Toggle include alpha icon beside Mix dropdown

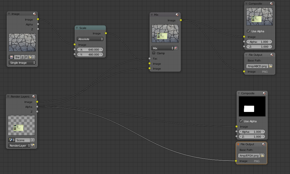pos(176,48)
